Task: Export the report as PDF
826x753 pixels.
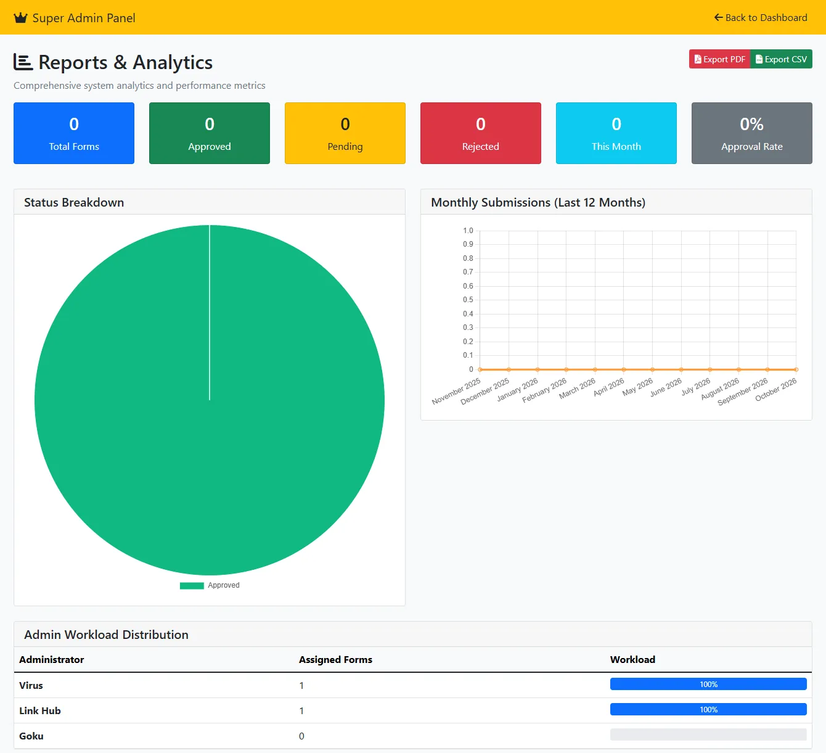Action: click(x=719, y=59)
